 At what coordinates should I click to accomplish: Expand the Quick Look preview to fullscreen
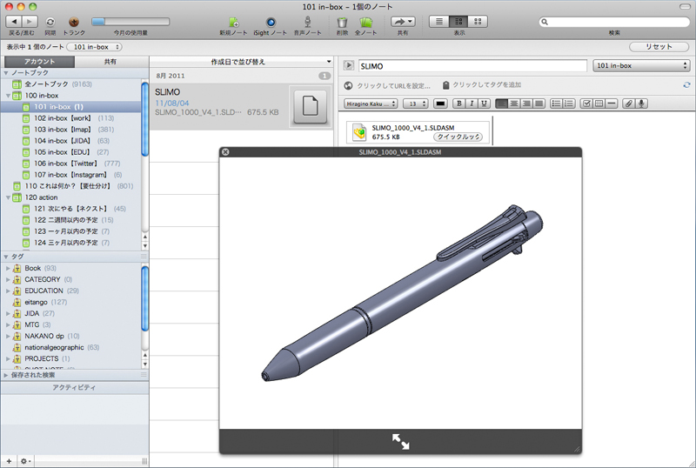400,441
